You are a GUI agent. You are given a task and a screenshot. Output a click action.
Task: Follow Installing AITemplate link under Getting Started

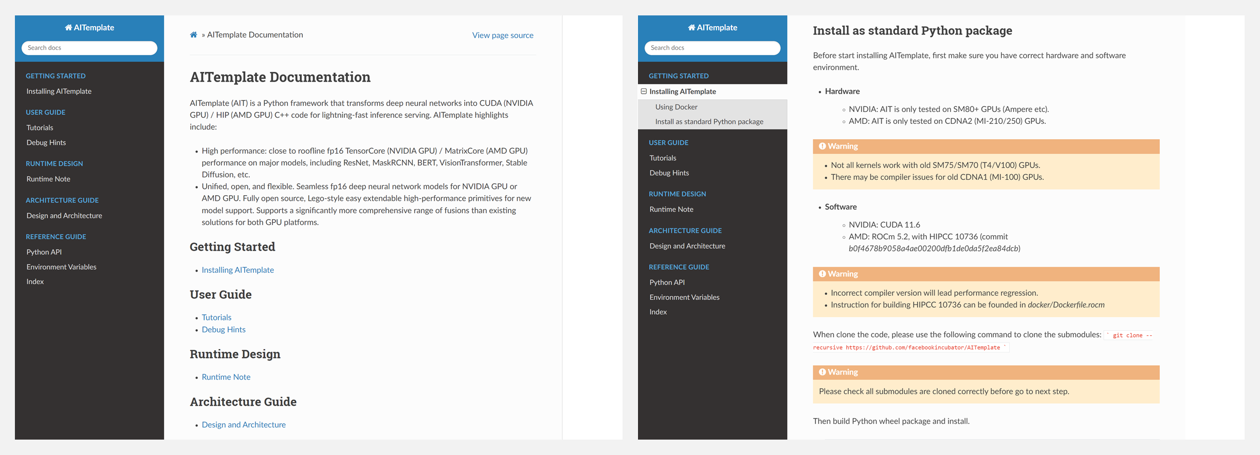(x=238, y=270)
